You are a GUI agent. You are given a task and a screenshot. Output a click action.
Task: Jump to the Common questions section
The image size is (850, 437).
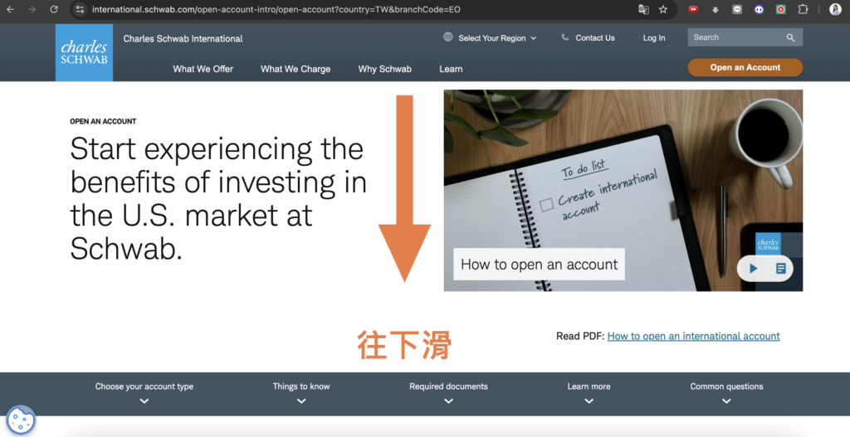726,392
